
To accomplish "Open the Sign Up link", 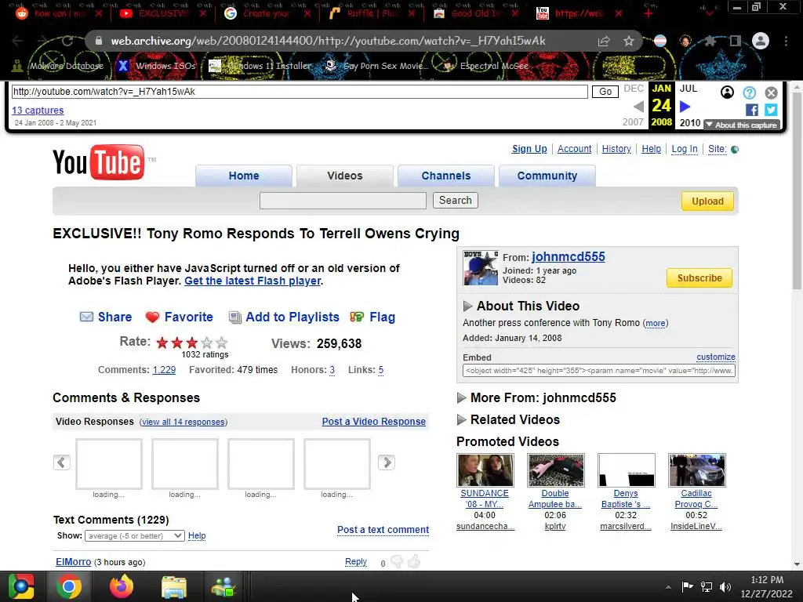I will (529, 149).
